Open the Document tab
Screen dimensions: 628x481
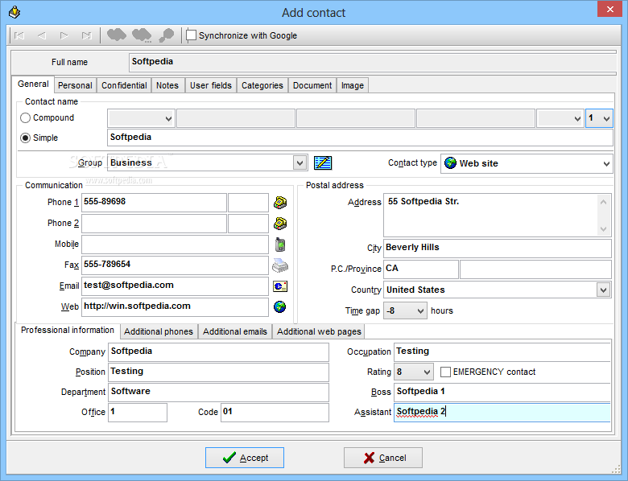click(x=312, y=85)
